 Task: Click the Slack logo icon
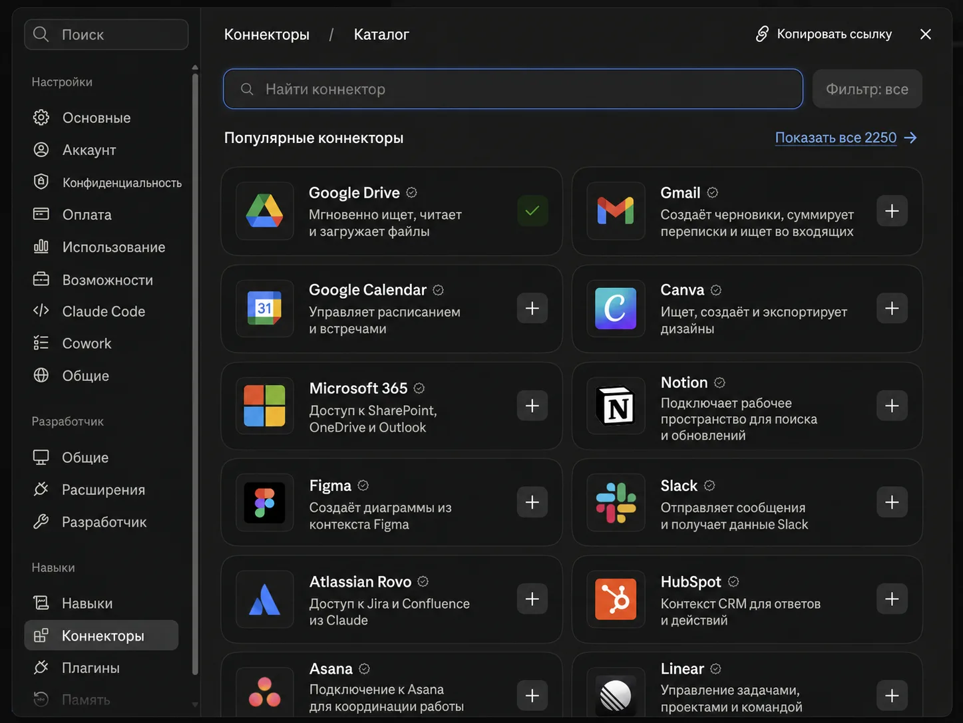pyautogui.click(x=616, y=502)
